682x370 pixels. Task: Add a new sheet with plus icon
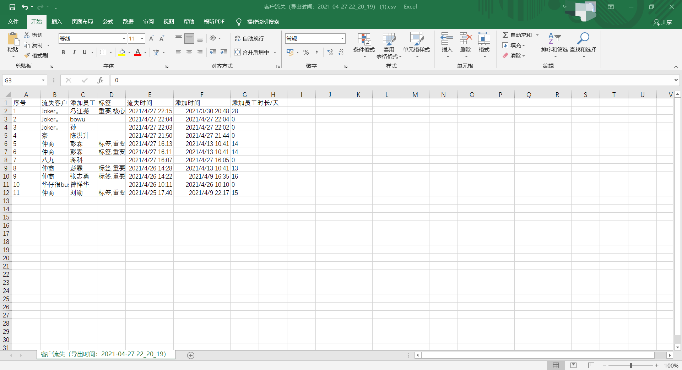coord(191,355)
